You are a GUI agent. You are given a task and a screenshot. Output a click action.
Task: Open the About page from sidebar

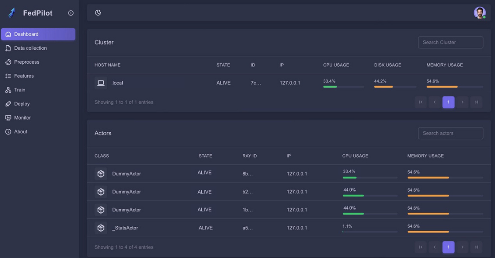pos(21,131)
